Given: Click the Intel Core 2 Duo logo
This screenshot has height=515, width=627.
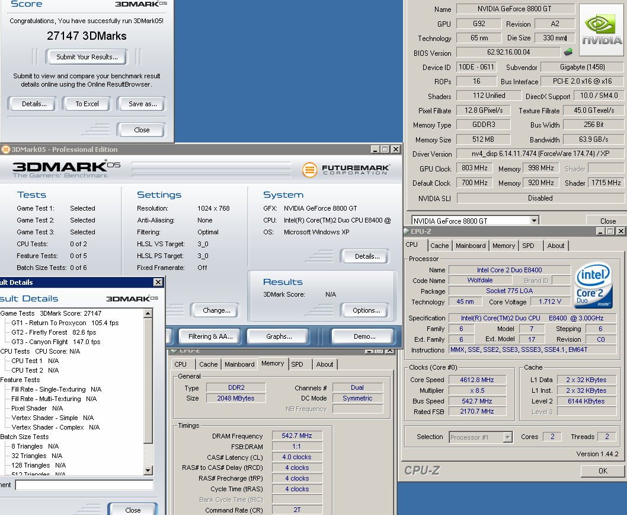Looking at the screenshot, I should pyautogui.click(x=593, y=285).
